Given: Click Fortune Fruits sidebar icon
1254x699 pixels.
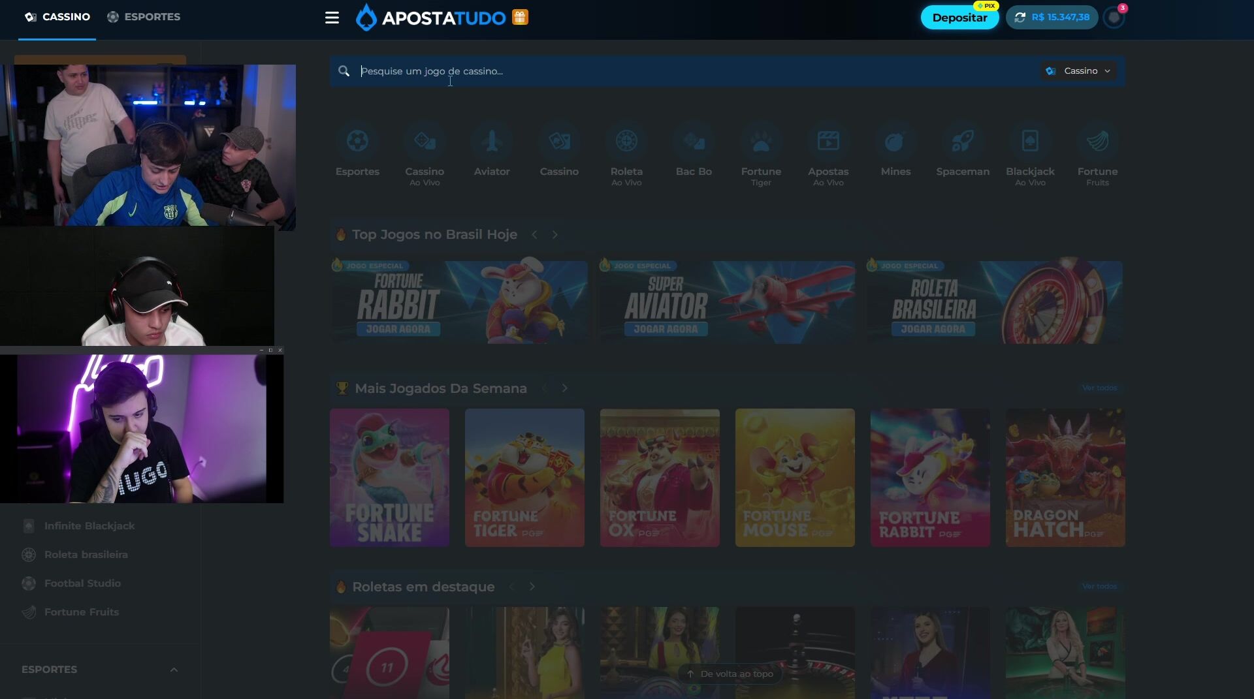Looking at the screenshot, I should pyautogui.click(x=29, y=612).
